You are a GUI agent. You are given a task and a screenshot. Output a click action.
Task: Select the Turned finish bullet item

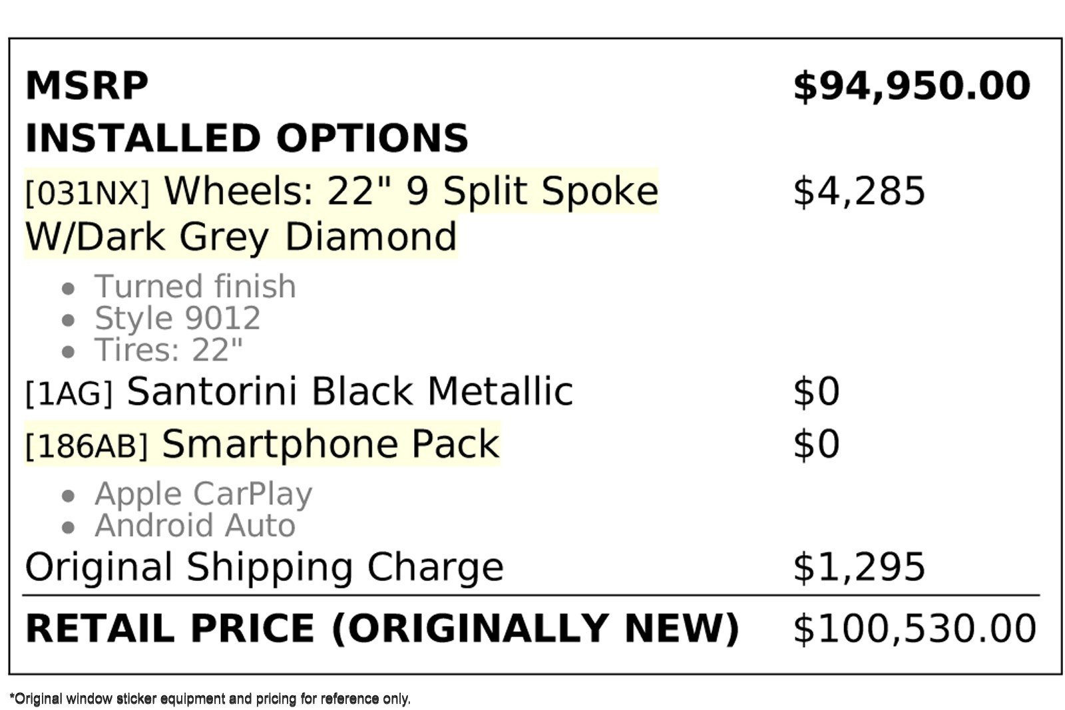point(195,287)
